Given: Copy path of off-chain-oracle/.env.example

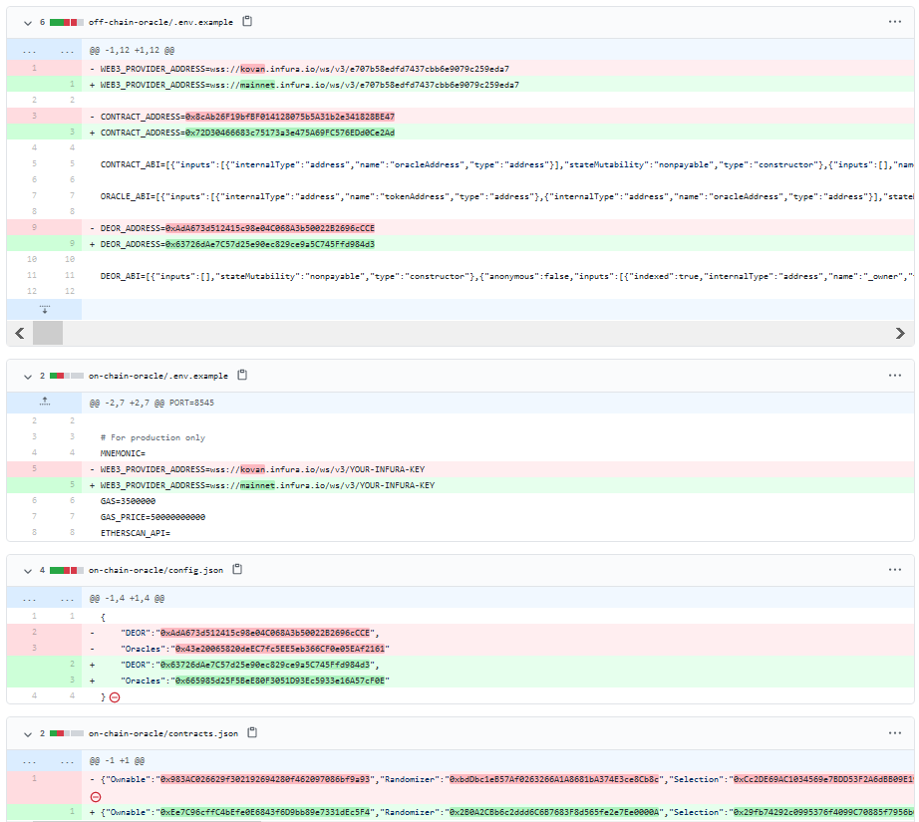Looking at the screenshot, I should tap(247, 22).
